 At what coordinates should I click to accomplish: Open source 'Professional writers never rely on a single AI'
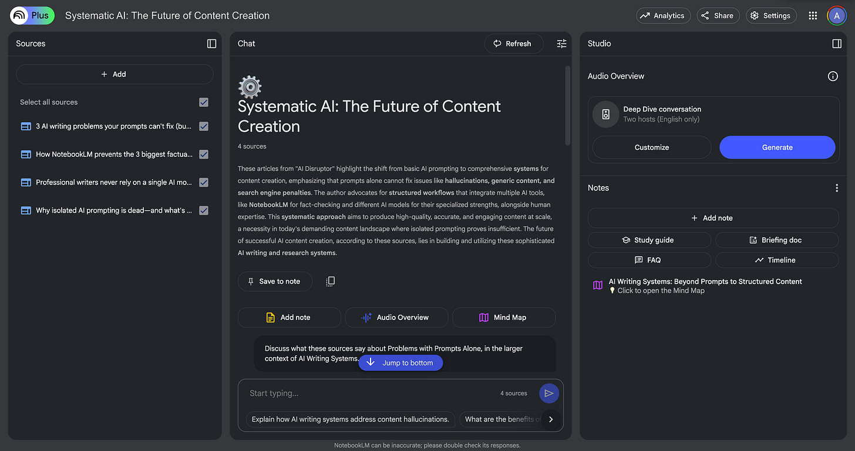113,183
